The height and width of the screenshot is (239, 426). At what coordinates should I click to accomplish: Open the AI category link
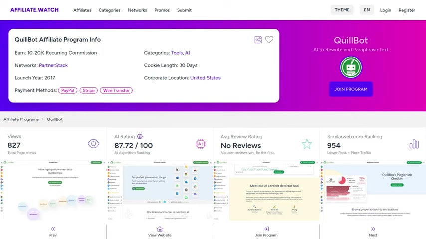tap(187, 53)
